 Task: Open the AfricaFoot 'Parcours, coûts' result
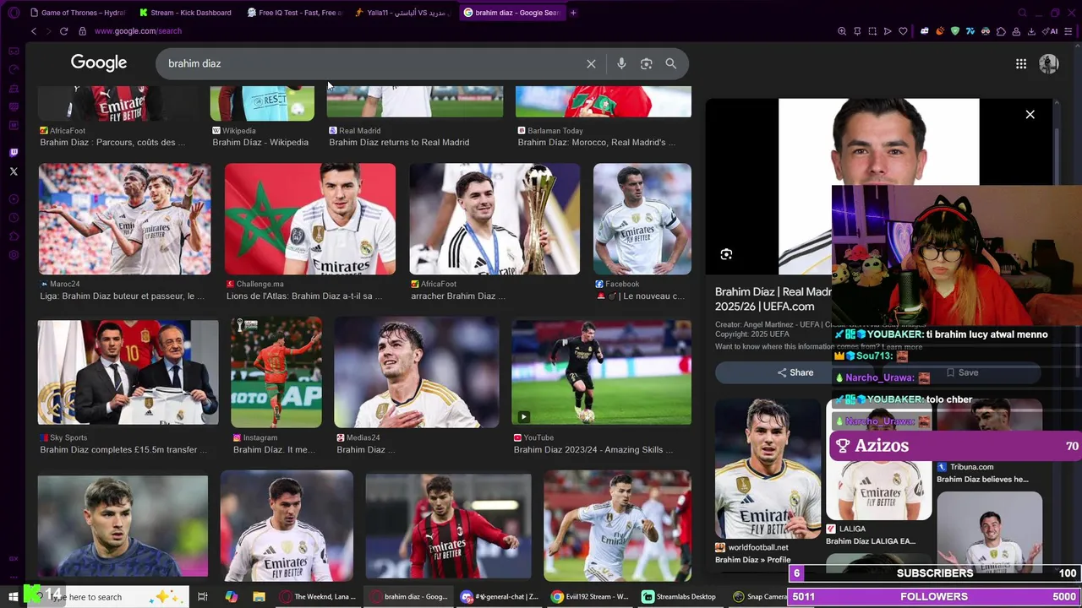pyautogui.click(x=112, y=143)
